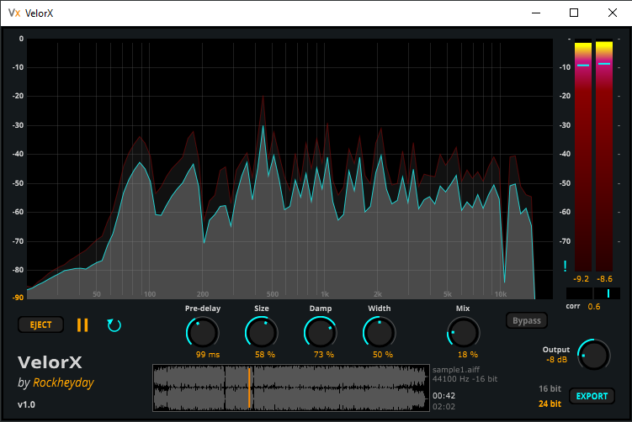The image size is (632, 422).
Task: Click the correlation meter bar
Action: coord(593,293)
